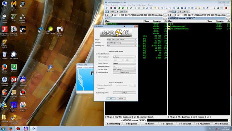Viewport: 232px width, 131px height.
Task: Open the Renderer dropdown in GSdx Settings
Action: [122, 43]
